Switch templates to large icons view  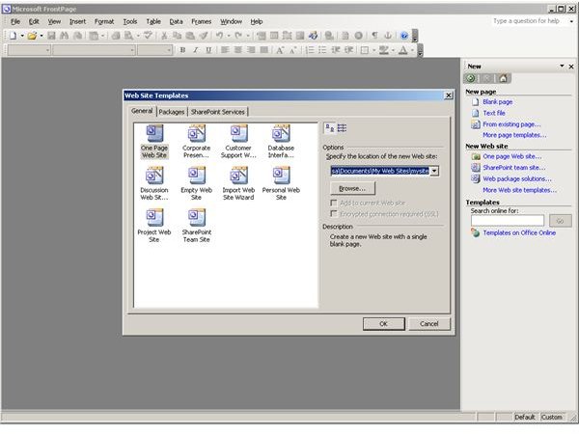point(330,128)
